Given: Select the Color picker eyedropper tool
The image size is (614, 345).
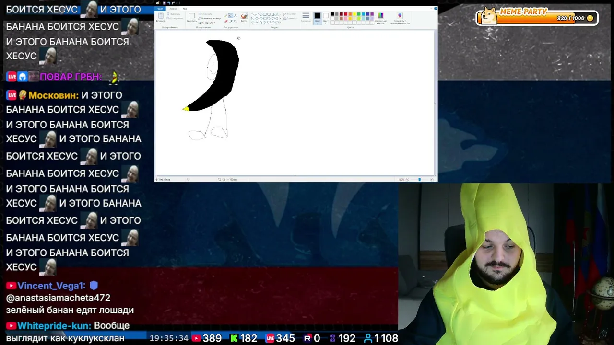Looking at the screenshot, I should pos(231,21).
